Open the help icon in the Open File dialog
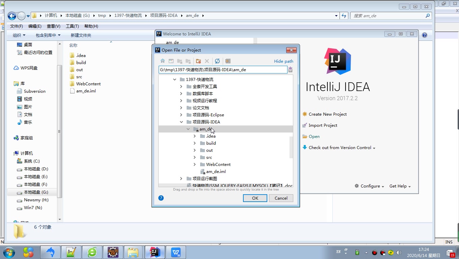459x259 pixels. click(161, 198)
